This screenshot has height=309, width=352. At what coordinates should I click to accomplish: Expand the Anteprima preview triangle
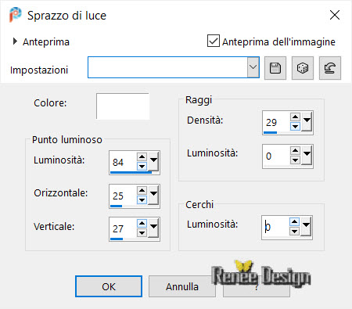pos(15,41)
